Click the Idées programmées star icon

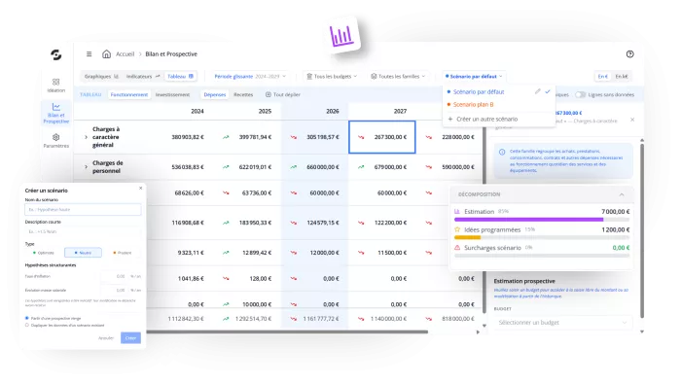click(x=457, y=229)
